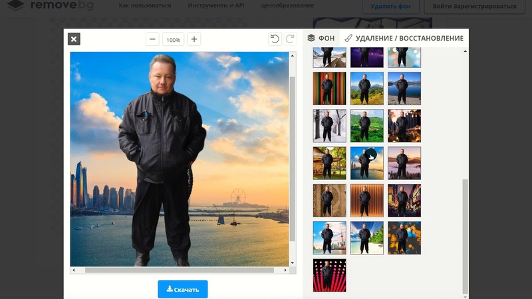Select the ornate carved door background
Image resolution: width=532 pixels, height=299 pixels.
click(329, 201)
